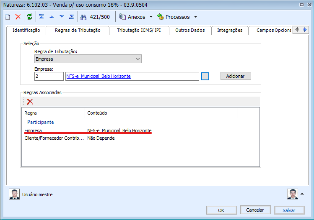Click the Participante group header
The height and width of the screenshot is (220, 314).
point(40,122)
